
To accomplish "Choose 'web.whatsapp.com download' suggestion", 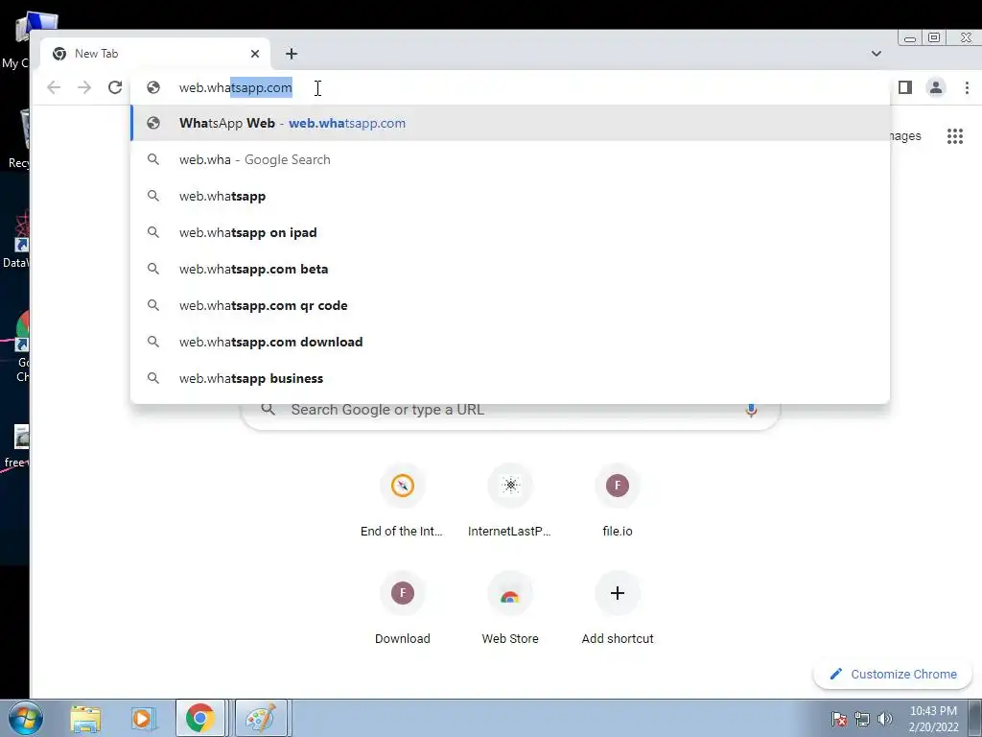I will coord(510,342).
